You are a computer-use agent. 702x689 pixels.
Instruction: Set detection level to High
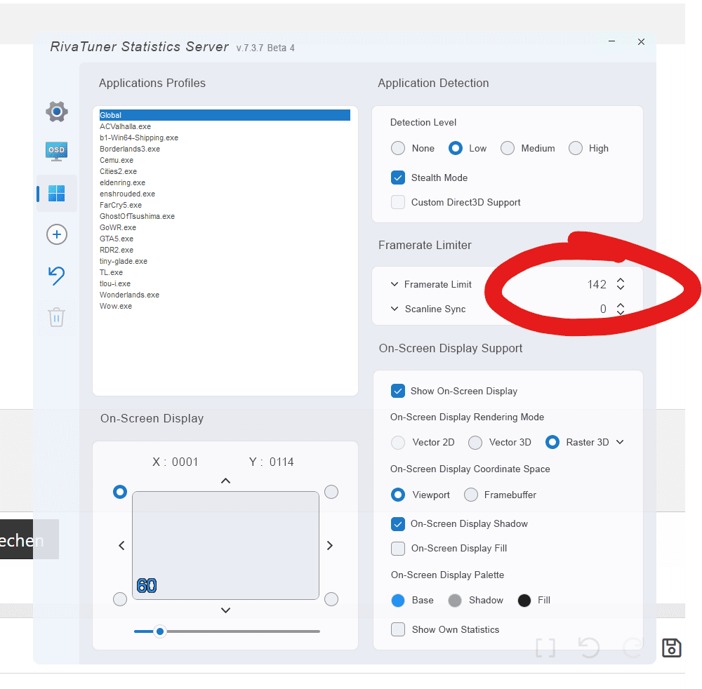[x=576, y=148]
